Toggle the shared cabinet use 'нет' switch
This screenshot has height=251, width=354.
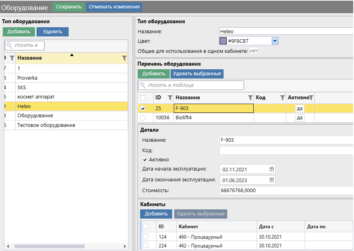point(253,51)
